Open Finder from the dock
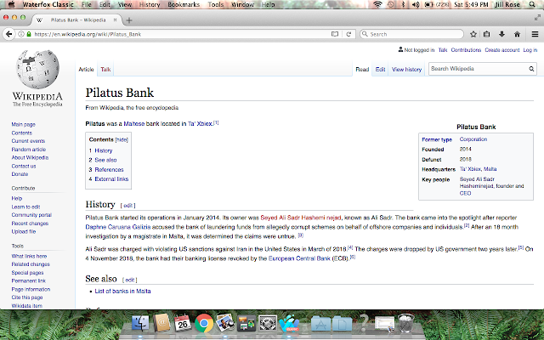The height and width of the screenshot is (340, 544). coord(140,323)
